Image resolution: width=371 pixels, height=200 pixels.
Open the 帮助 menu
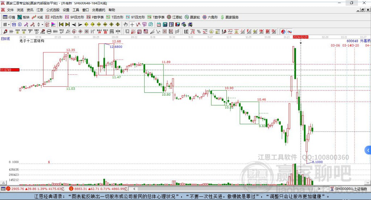(112, 10)
